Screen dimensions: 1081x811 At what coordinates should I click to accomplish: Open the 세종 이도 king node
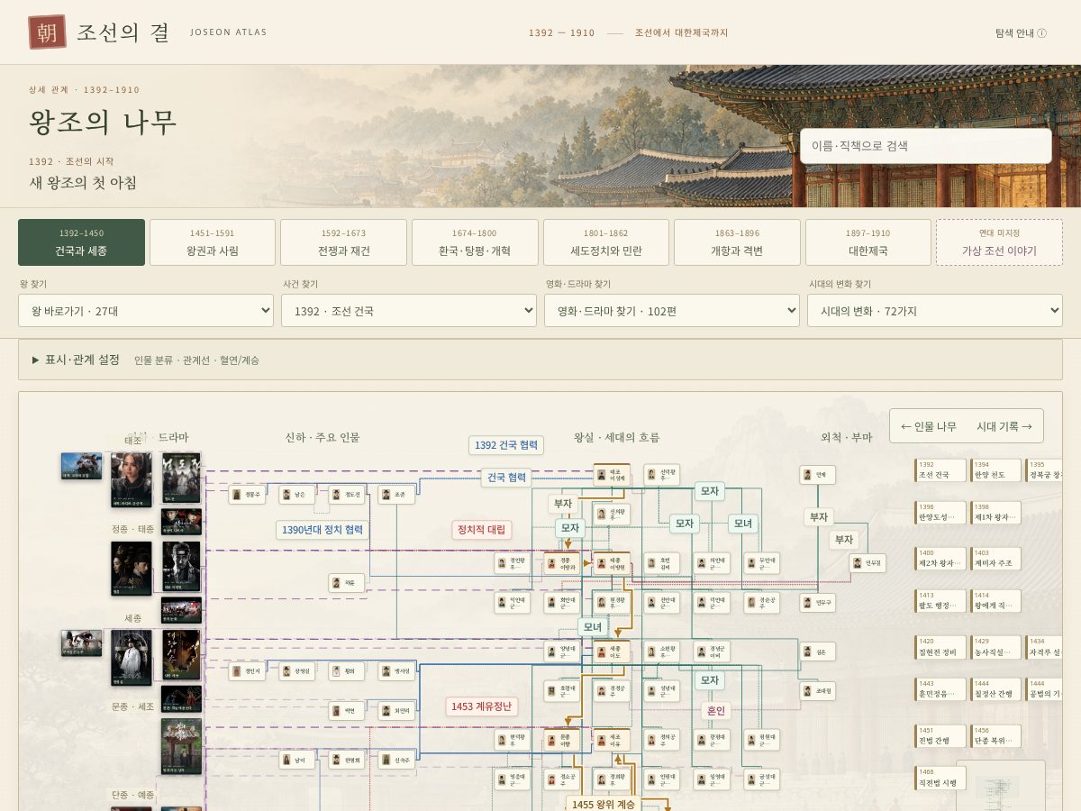coord(612,652)
